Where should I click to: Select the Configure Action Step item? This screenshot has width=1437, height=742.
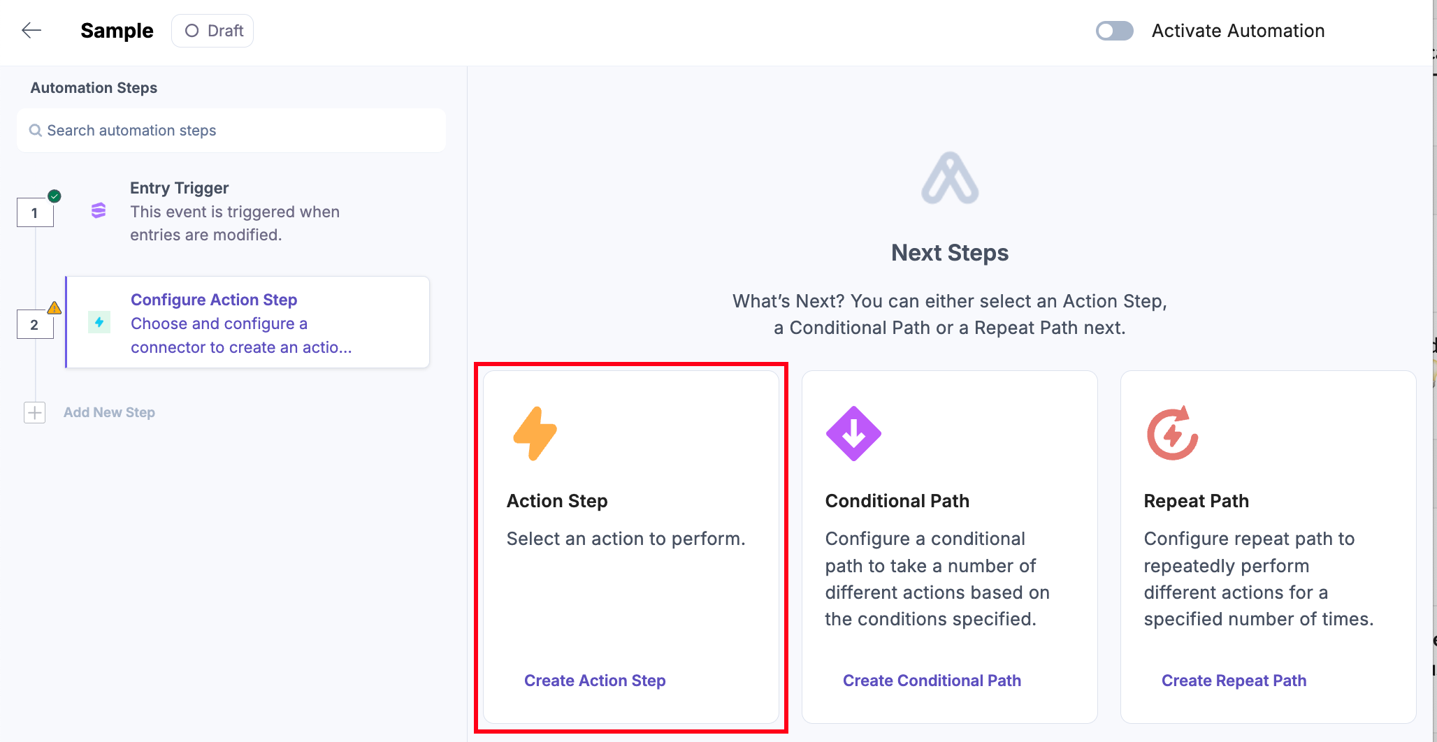[247, 323]
